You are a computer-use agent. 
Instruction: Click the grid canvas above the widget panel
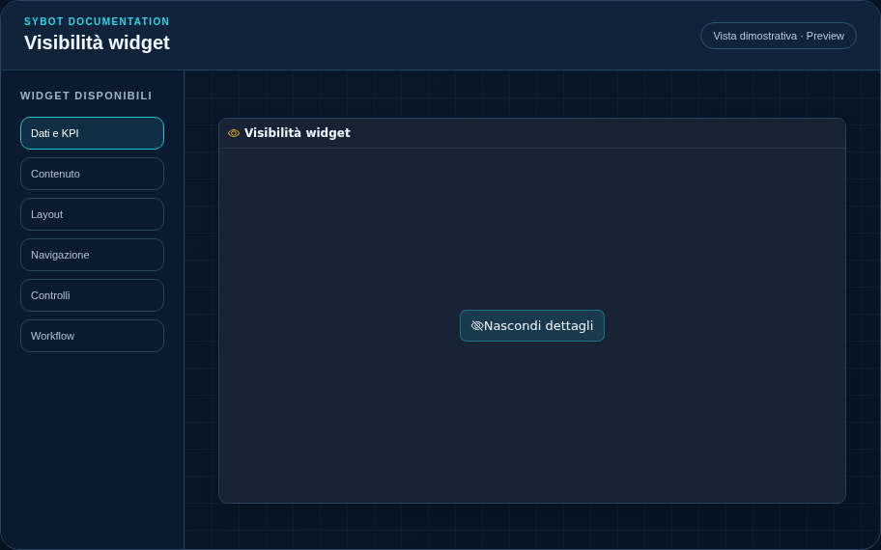(x=532, y=95)
